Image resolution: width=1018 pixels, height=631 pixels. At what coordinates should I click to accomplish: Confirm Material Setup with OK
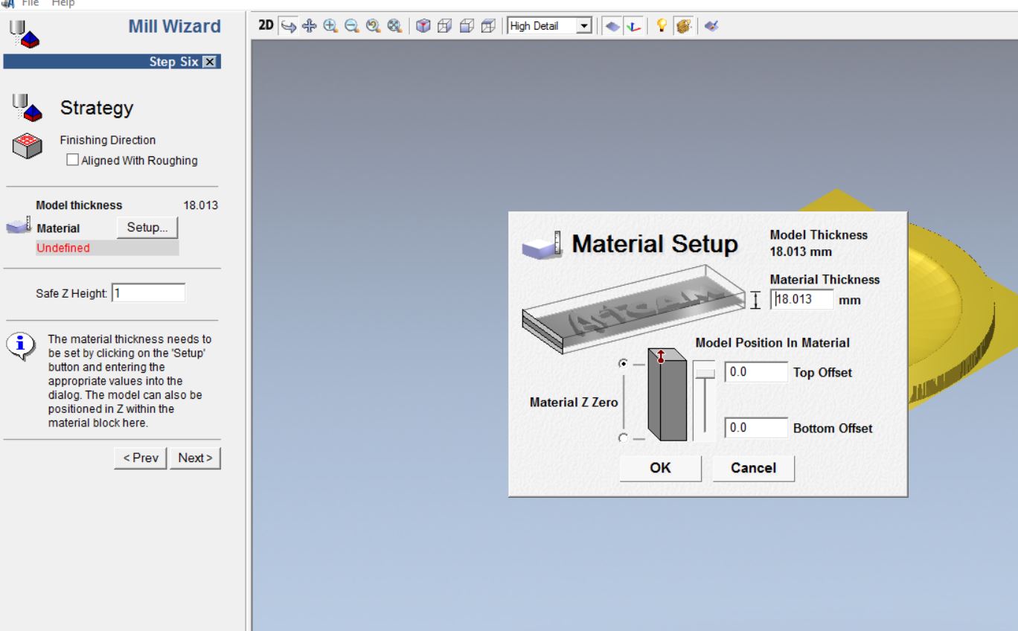(660, 468)
